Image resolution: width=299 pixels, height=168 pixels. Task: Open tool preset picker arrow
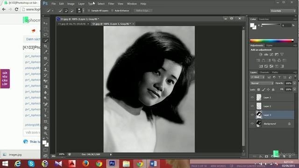click(53, 11)
